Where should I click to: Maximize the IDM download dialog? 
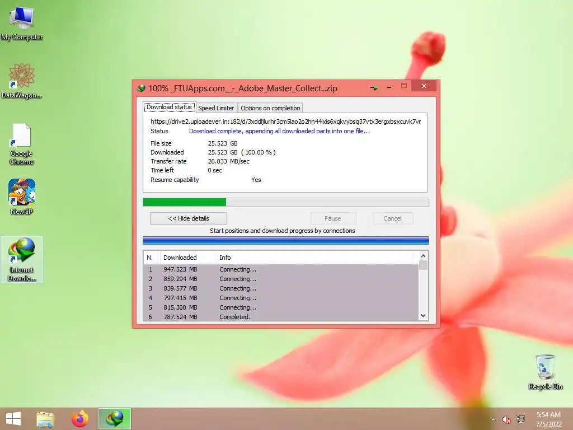pyautogui.click(x=404, y=86)
